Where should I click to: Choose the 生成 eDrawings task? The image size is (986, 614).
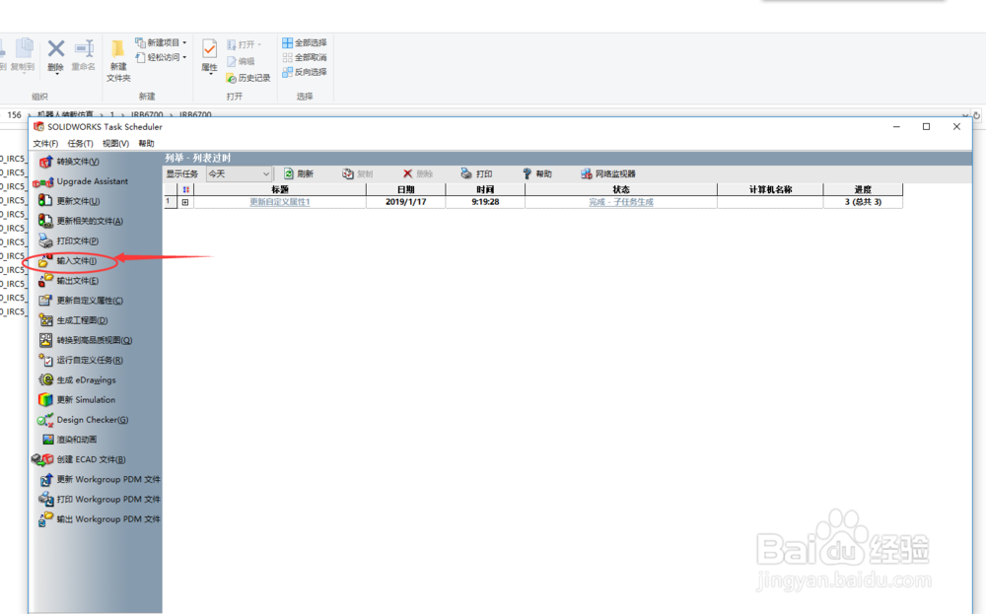[x=77, y=380]
